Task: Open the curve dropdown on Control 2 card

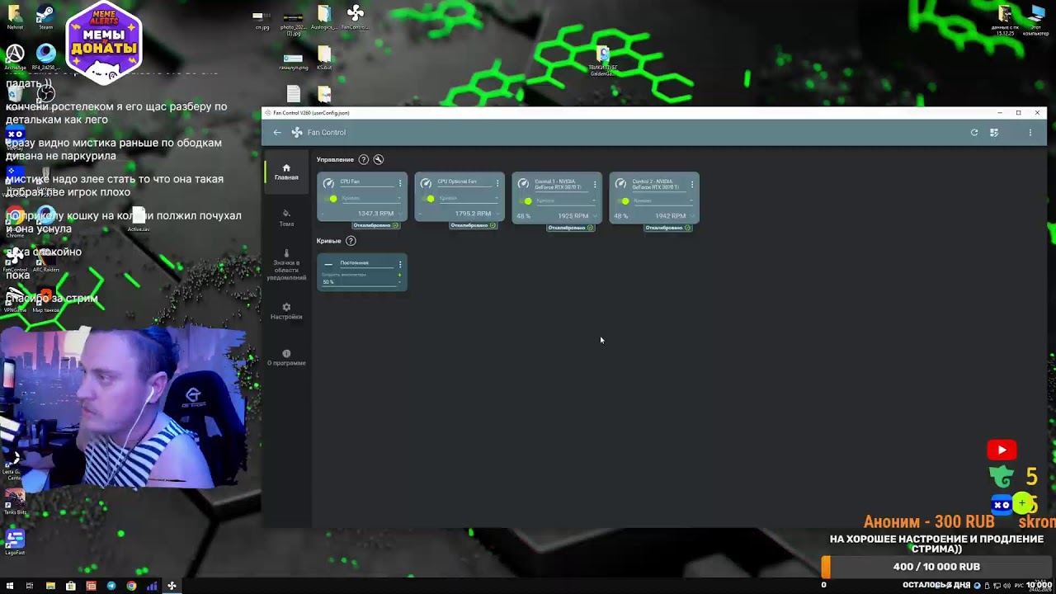Action: (663, 200)
